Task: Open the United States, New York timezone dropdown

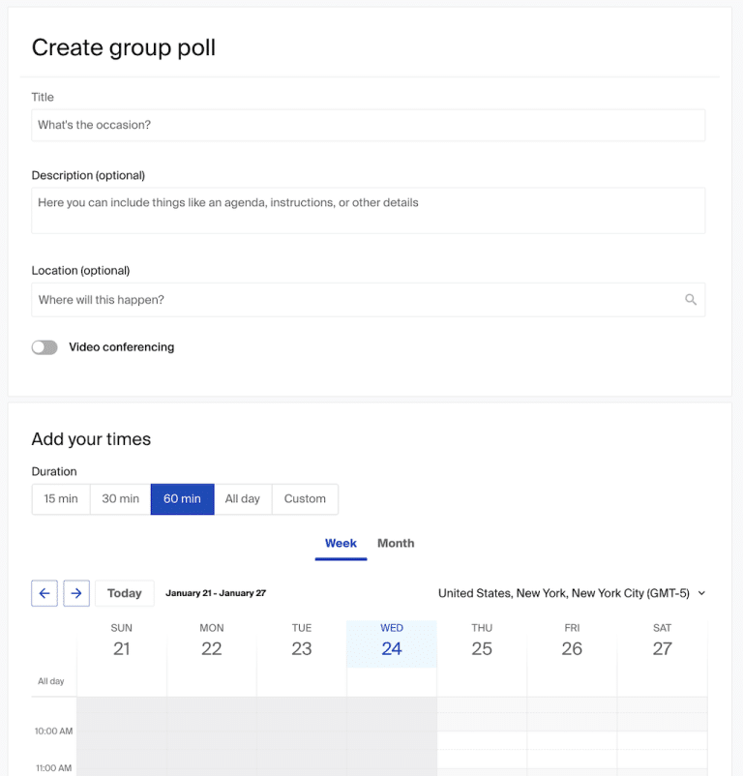Action: coord(571,593)
